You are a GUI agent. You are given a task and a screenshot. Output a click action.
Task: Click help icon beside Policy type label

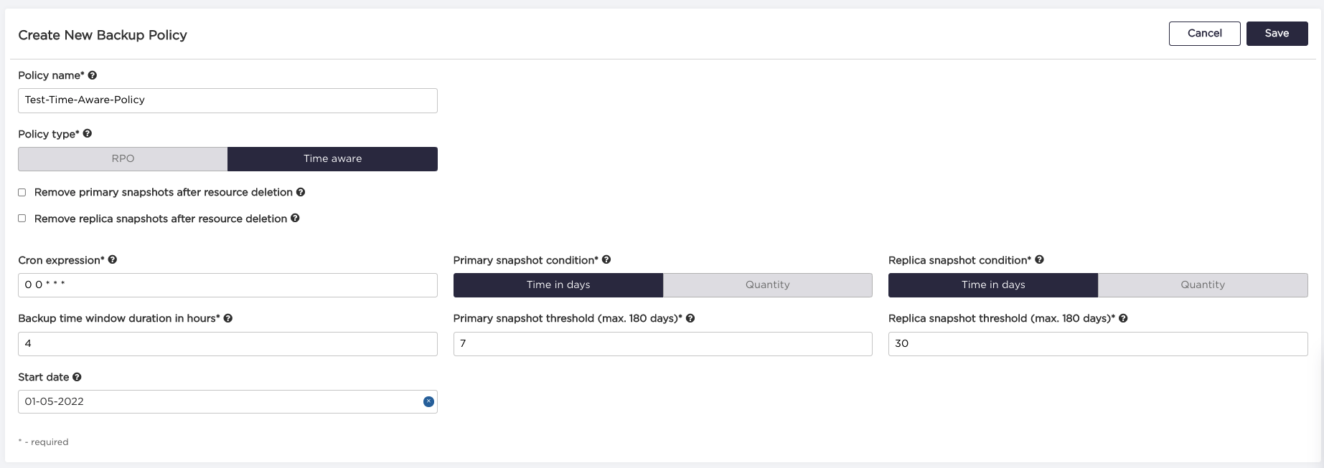pyautogui.click(x=88, y=133)
